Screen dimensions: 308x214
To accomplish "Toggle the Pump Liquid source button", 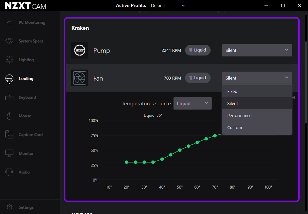I will click(198, 50).
